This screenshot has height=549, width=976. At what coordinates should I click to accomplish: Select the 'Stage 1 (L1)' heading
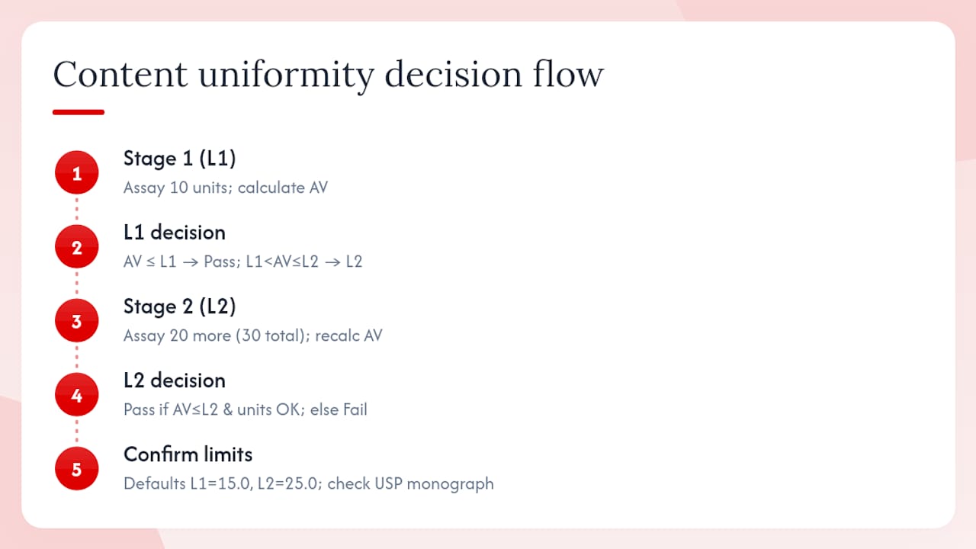click(180, 159)
